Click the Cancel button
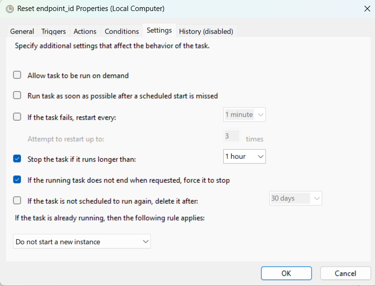Image resolution: width=375 pixels, height=286 pixels. 345,273
